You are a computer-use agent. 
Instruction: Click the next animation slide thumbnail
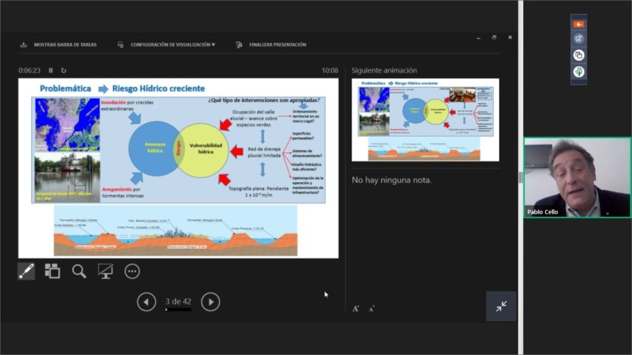tap(425, 120)
